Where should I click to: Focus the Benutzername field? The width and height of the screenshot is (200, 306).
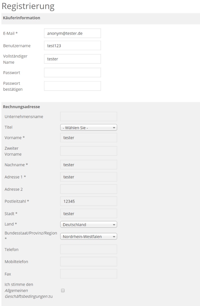[72, 46]
